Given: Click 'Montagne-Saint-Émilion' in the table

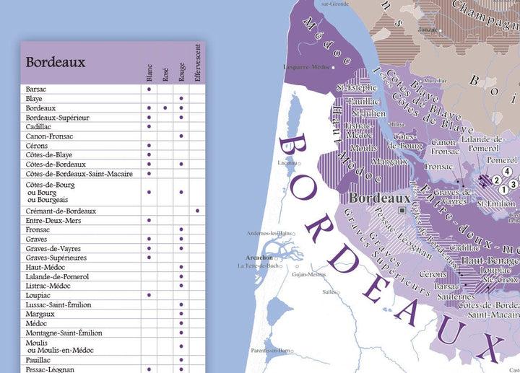Looking at the screenshot, I should [64, 333].
